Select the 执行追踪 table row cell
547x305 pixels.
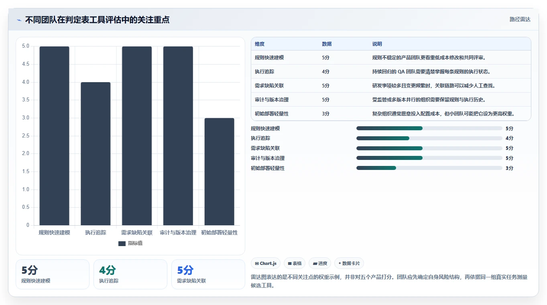coord(264,72)
